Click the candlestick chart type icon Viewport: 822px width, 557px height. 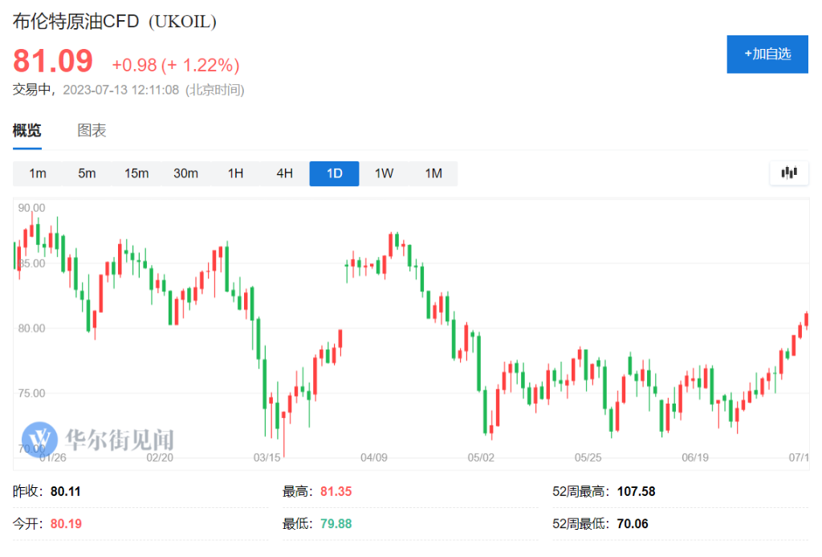tap(788, 173)
